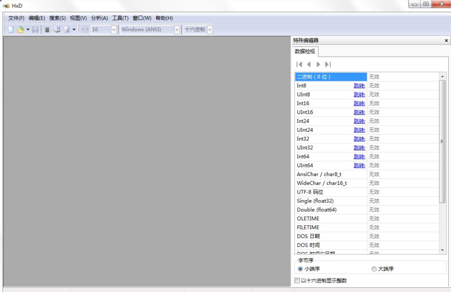Select the WideChar / char16_t row
Image resolution: width=451 pixels, height=292 pixels.
[x=367, y=183]
